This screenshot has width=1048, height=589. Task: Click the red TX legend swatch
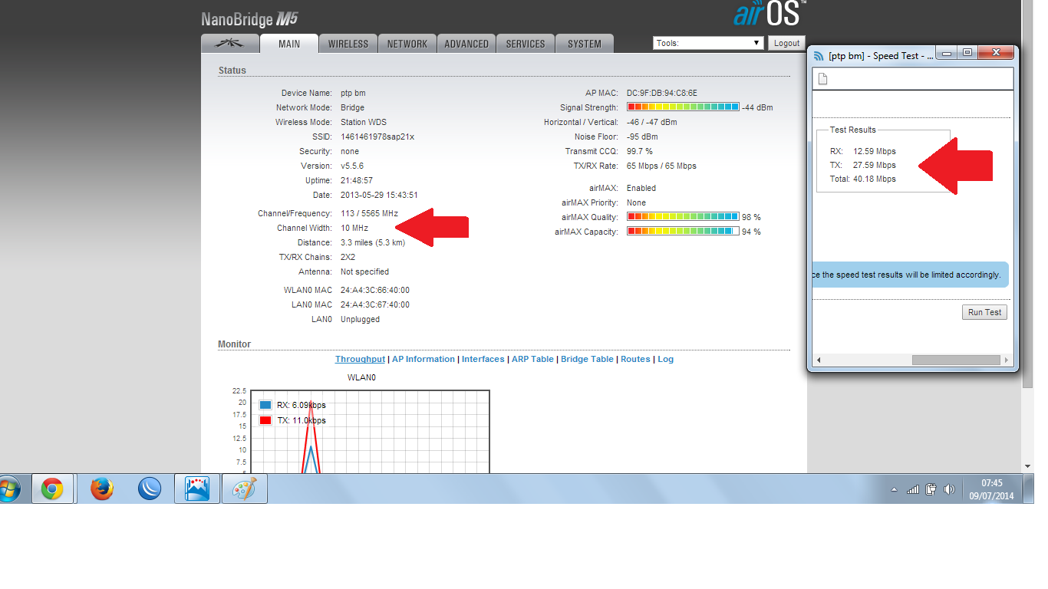tap(265, 420)
